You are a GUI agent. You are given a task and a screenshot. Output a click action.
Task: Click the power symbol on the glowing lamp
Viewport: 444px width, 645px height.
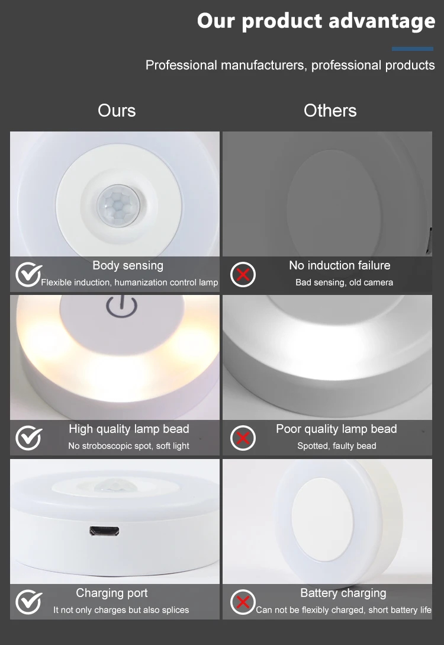coord(122,307)
